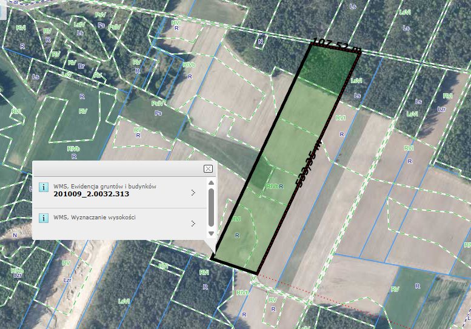
Task: Click the popup scrollbar up arrow
Action: [x=211, y=183]
